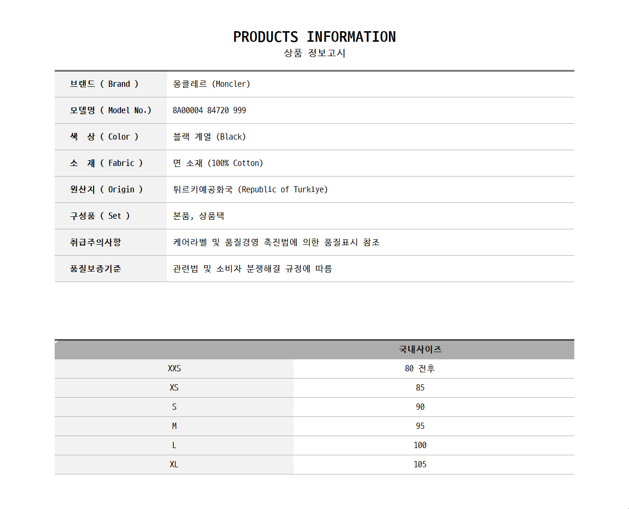
Task: Click the 몽클레르 (Moncler) brand value
Action: pyautogui.click(x=211, y=84)
